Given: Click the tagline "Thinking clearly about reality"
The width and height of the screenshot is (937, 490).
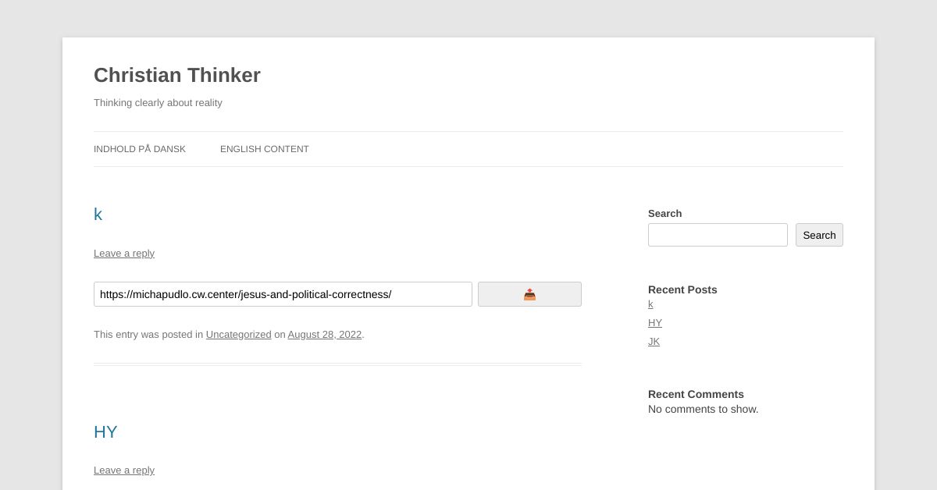Looking at the screenshot, I should coord(158,103).
